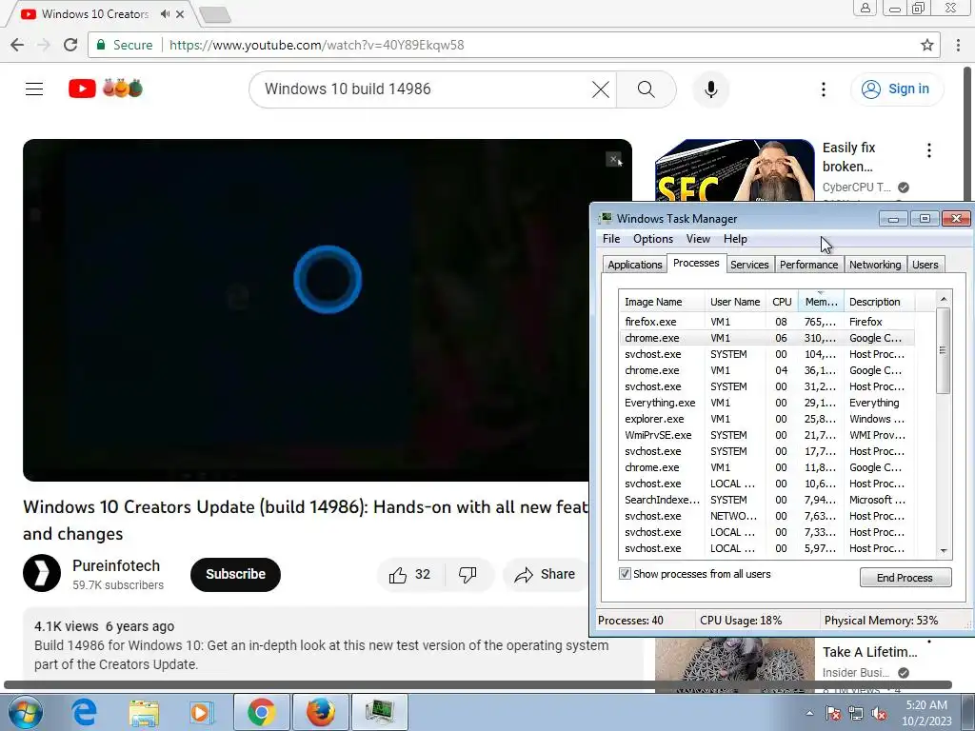
Task: Open the volume icon in the tray
Action: (x=879, y=713)
